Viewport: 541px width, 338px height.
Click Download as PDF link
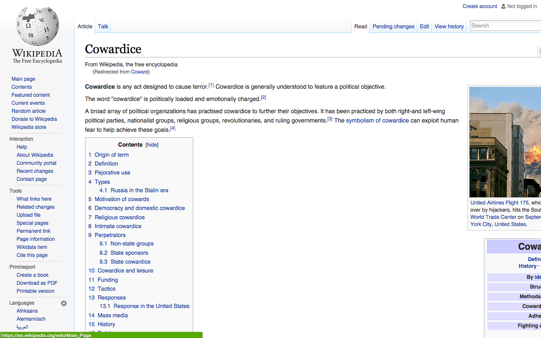(37, 283)
